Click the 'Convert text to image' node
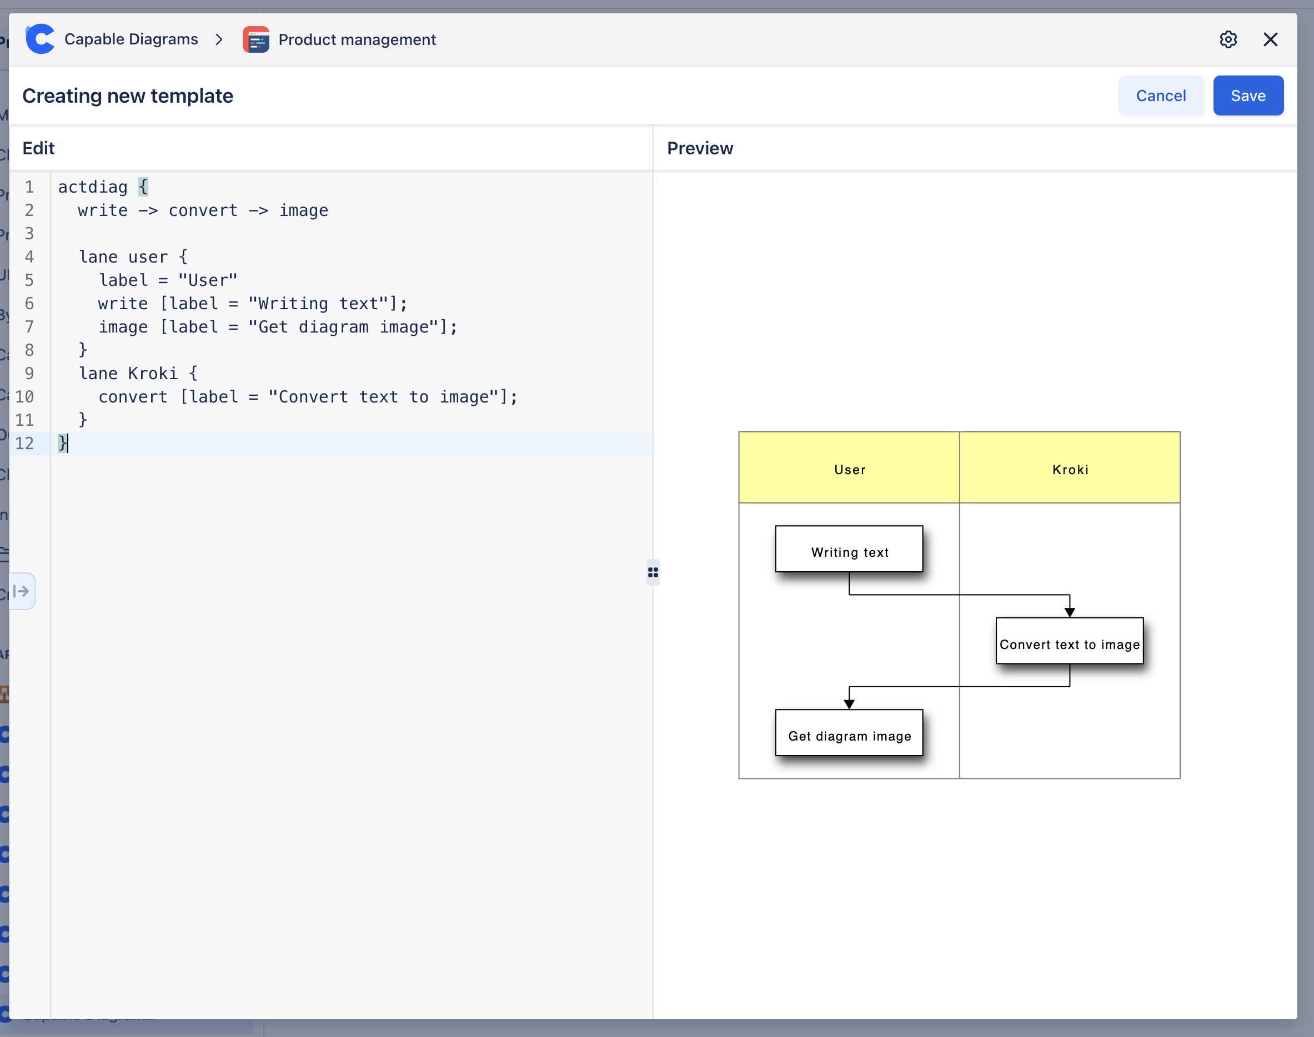 pyautogui.click(x=1069, y=642)
